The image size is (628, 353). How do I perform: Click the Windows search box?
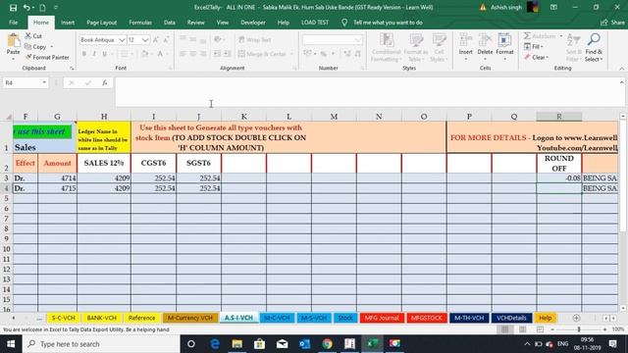(101, 344)
